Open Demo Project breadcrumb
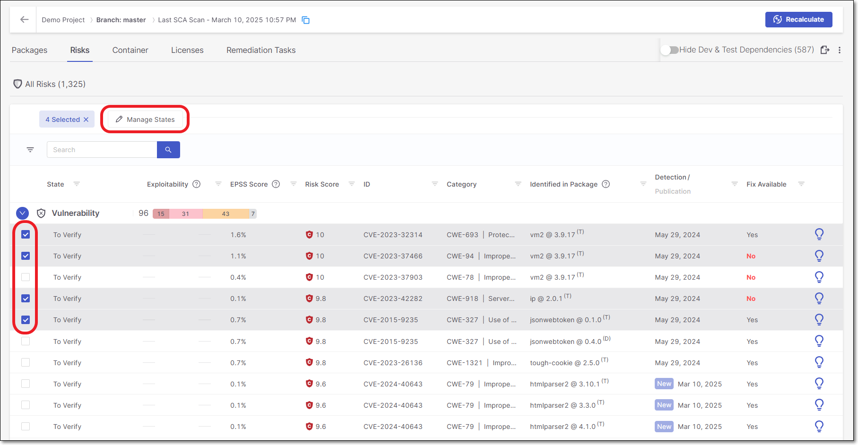 [x=63, y=20]
